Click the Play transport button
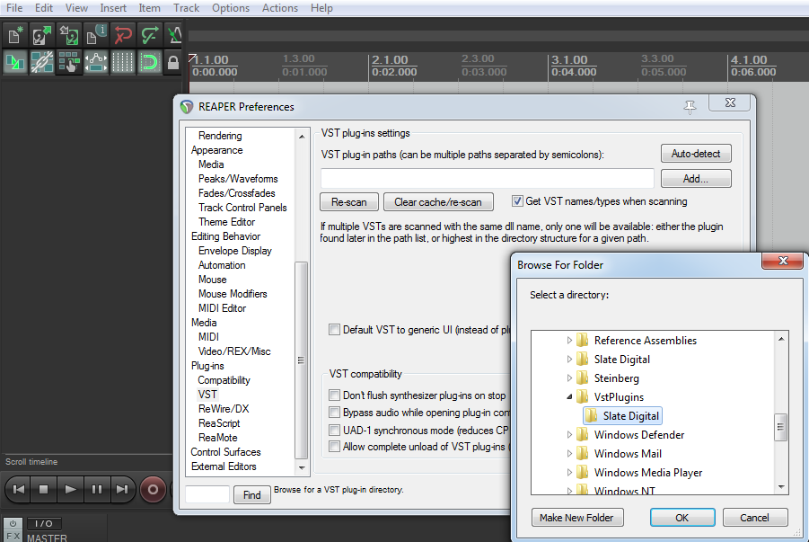 coord(70,489)
